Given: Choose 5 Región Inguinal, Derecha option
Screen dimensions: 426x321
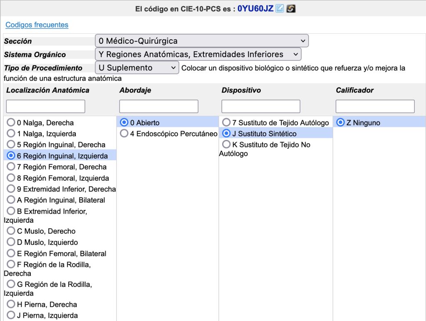Looking at the screenshot, I should [x=11, y=144].
